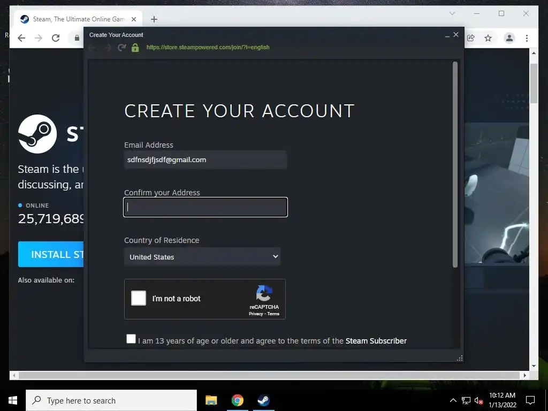Image resolution: width=548 pixels, height=411 pixels.
Task: Click Chrome's forward arrow
Action: pos(39,38)
